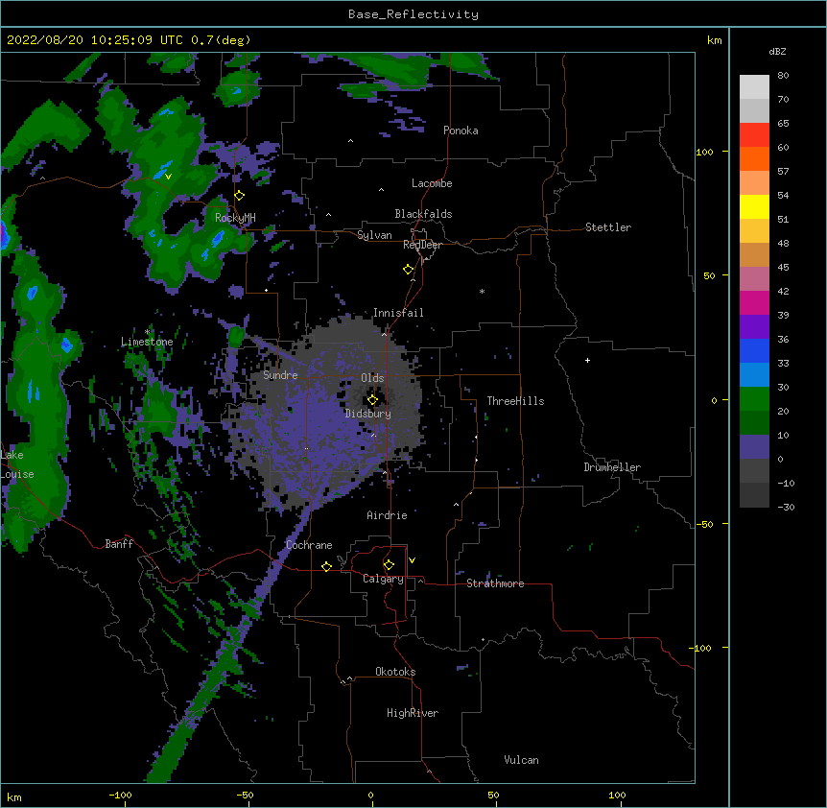Click the RedDeer city label

pos(422,245)
